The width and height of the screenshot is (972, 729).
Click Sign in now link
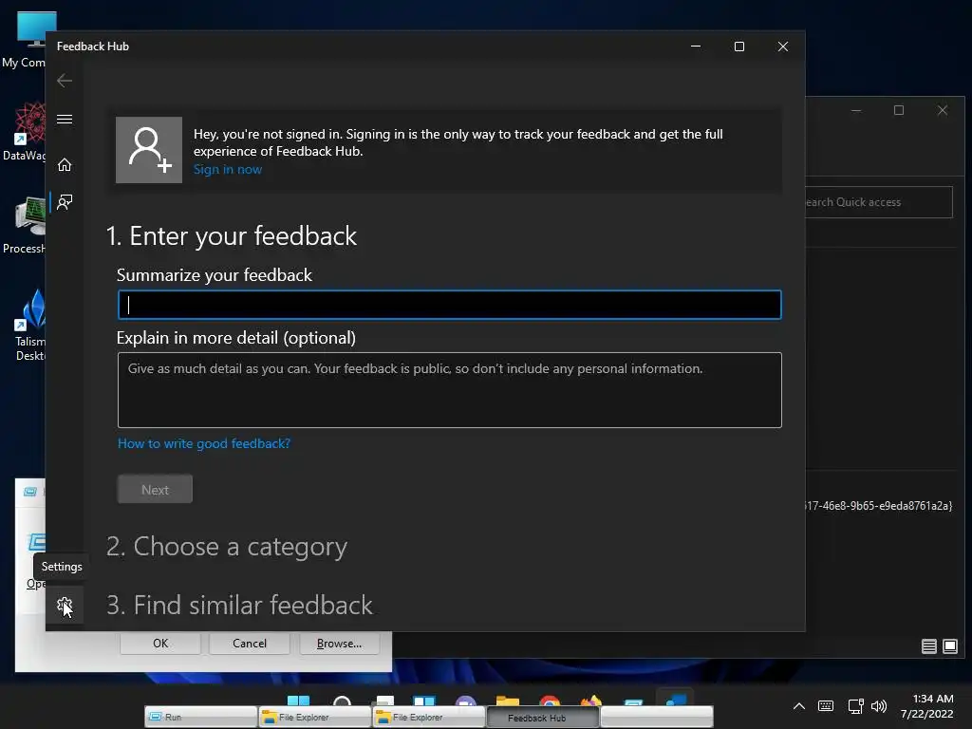pyautogui.click(x=228, y=169)
